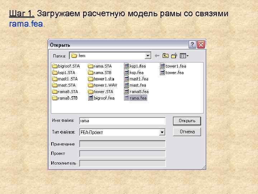Click the Отмена button
Image resolution: width=258 pixels, height=194 pixels.
point(187,132)
